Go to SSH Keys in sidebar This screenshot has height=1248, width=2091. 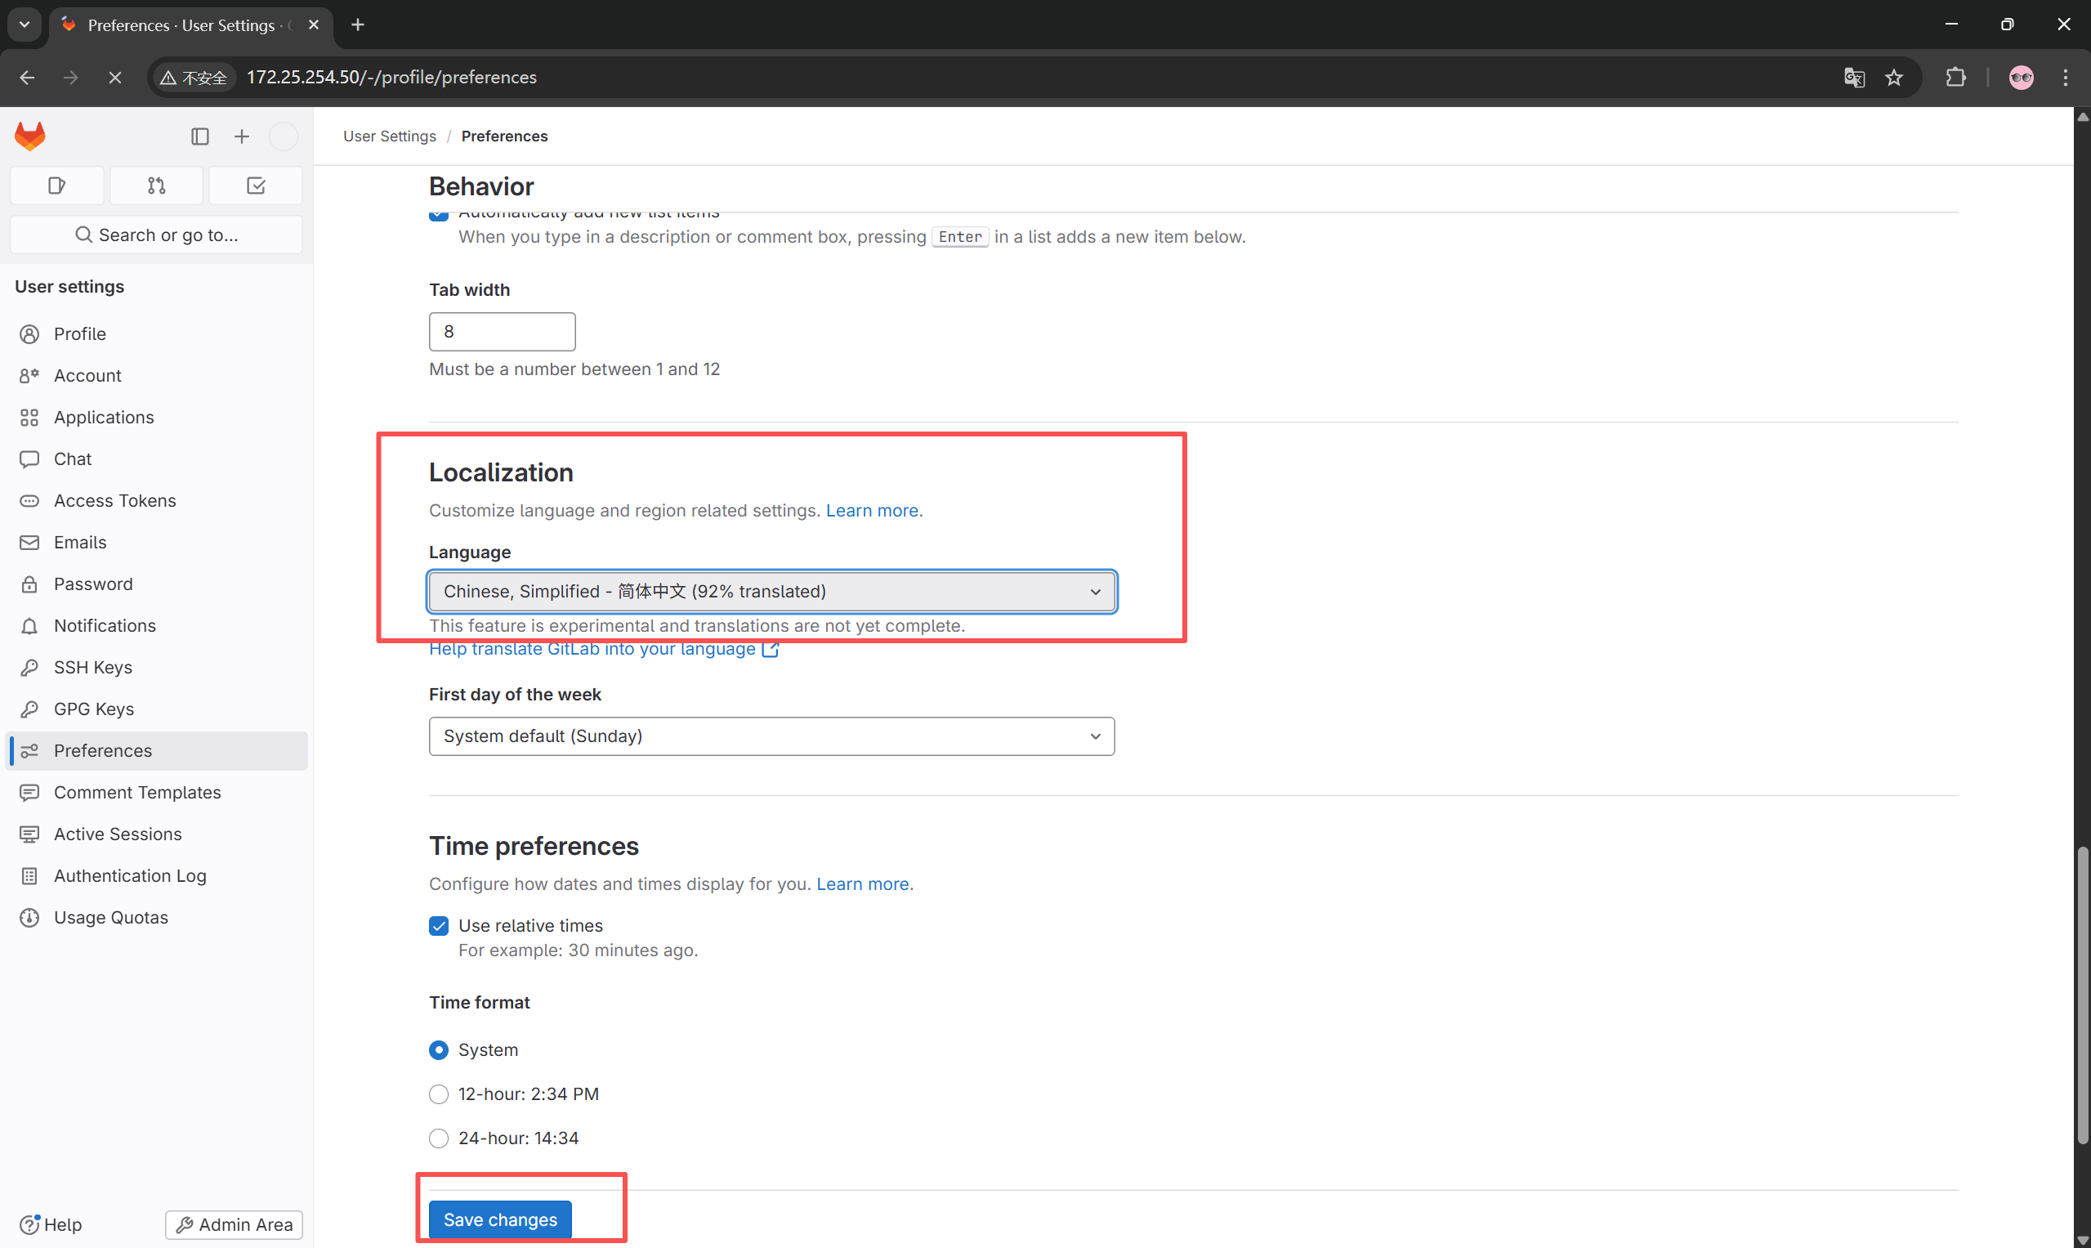pyautogui.click(x=92, y=667)
